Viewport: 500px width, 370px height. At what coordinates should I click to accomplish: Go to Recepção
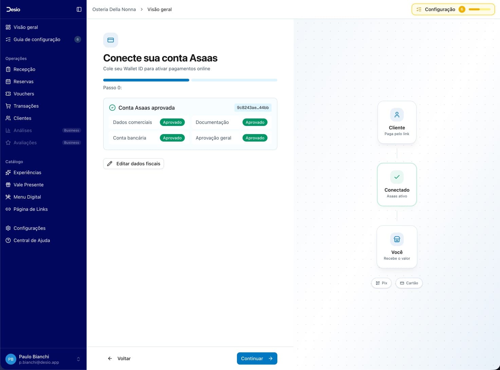pos(43,69)
